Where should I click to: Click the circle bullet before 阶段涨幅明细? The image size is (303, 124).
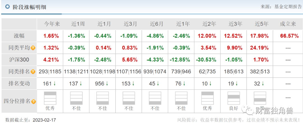(x=7, y=7)
